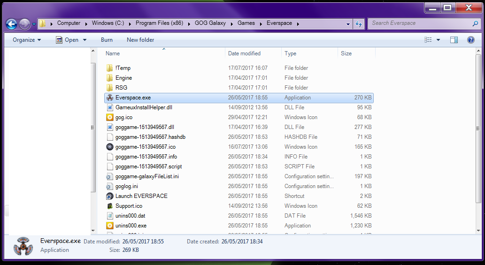Click Burn in the toolbar
Image resolution: width=485 pixels, height=265 pixels.
(107, 40)
